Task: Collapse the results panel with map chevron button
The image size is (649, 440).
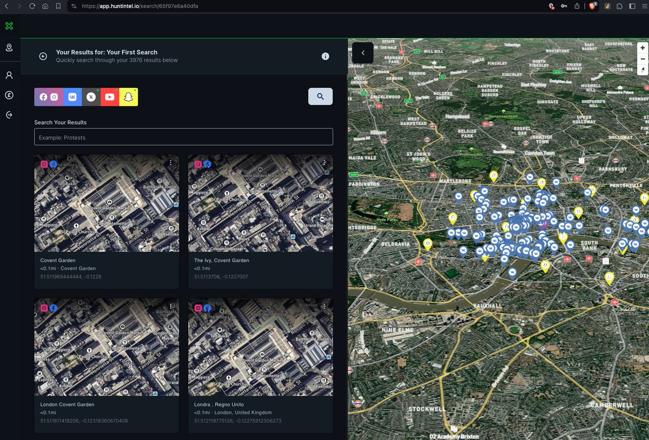Action: pyautogui.click(x=363, y=53)
